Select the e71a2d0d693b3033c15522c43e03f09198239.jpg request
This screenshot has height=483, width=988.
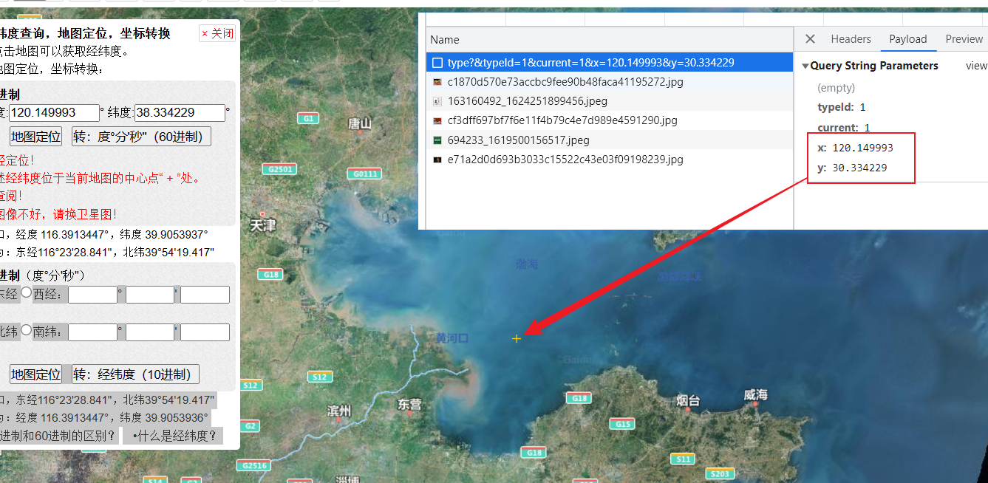610,160
